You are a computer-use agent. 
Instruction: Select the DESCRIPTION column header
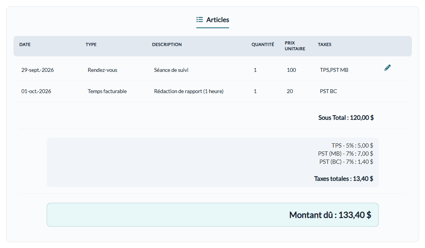pos(167,44)
